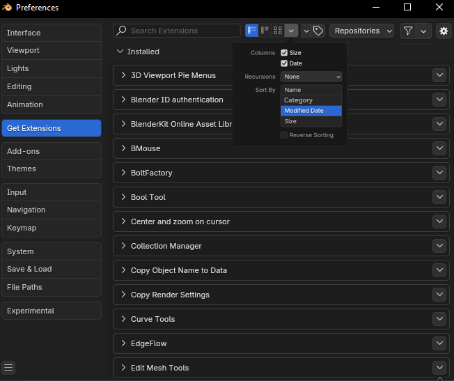Screen dimensions: 454x381
Task: Collapse the Installed section
Action: click(x=120, y=52)
